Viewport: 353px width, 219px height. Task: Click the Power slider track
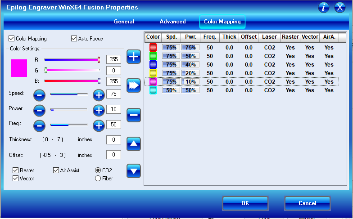(x=69, y=110)
